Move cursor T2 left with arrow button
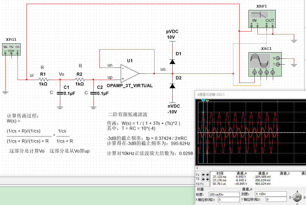 (x=203, y=179)
